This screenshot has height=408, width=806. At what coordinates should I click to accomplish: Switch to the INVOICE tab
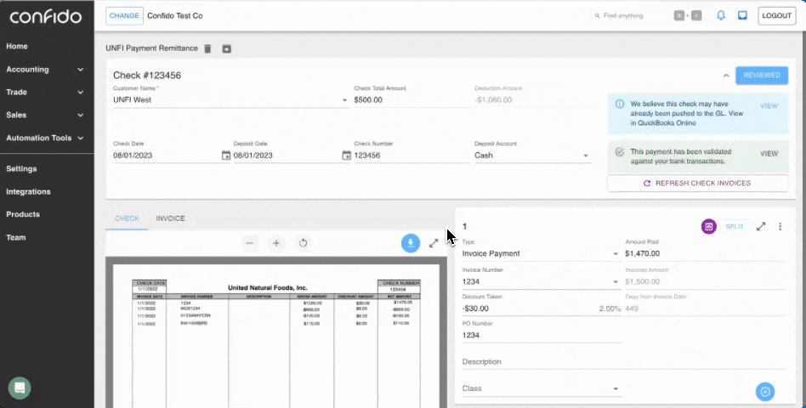170,218
